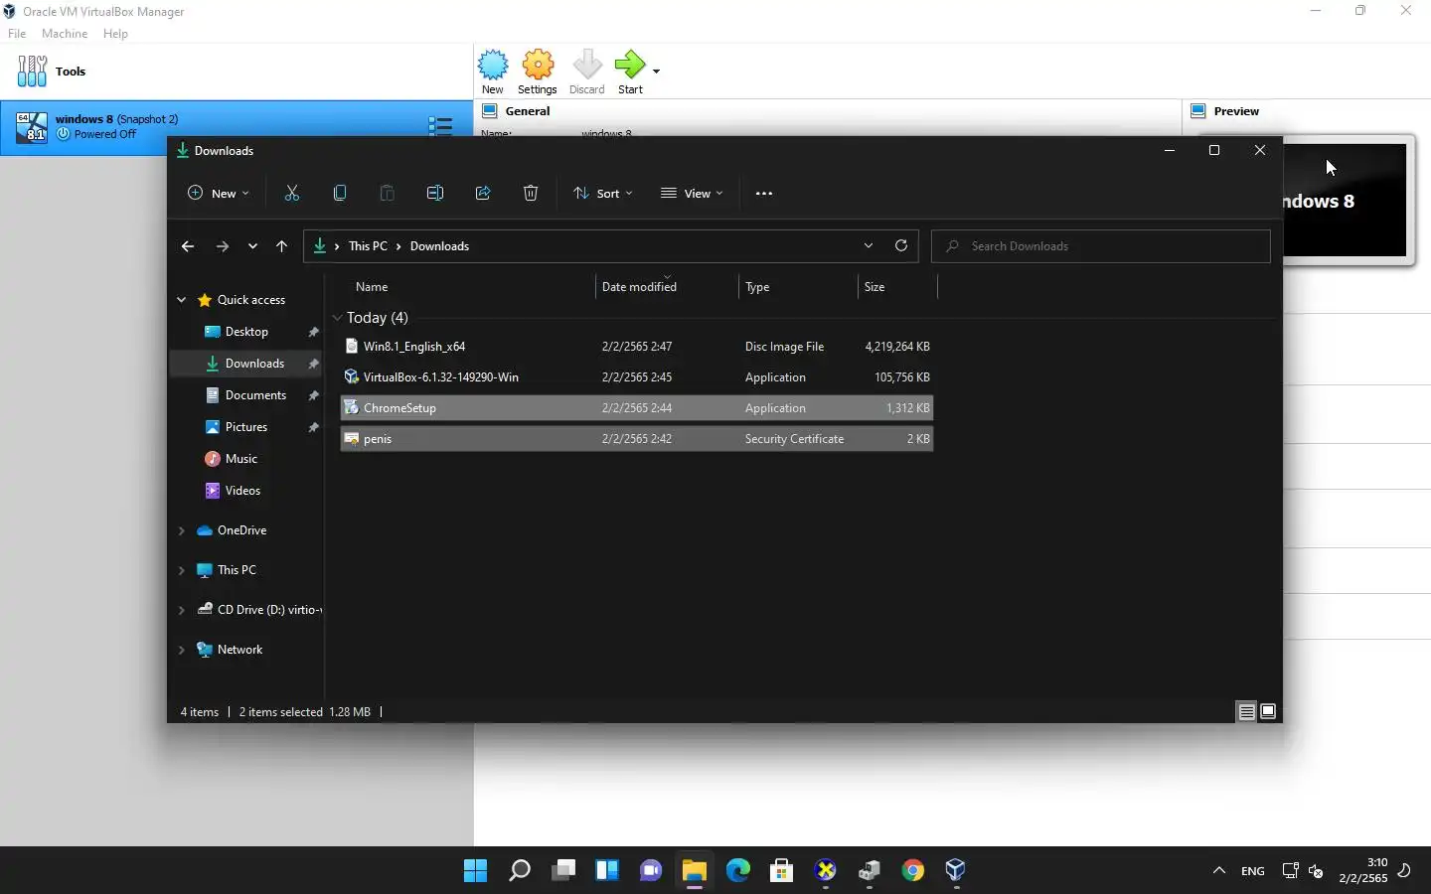Sort by Size column header
The height and width of the screenshot is (894, 1431).
click(x=897, y=287)
